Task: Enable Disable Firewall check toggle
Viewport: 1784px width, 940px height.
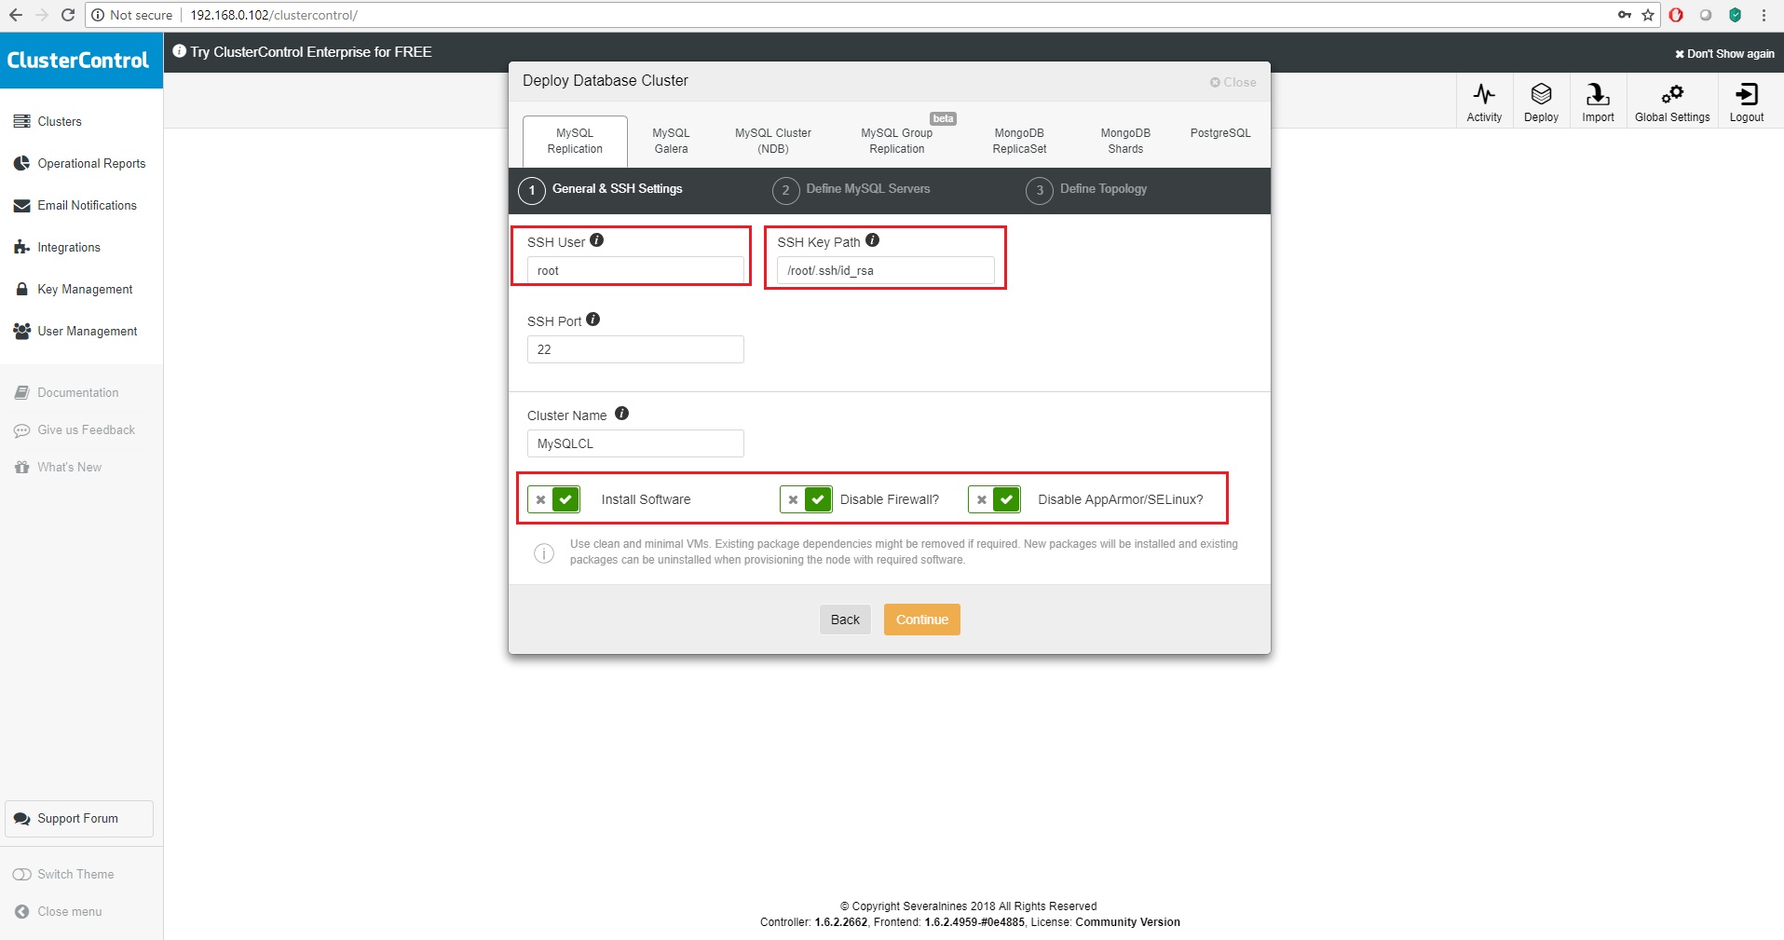Action: (x=819, y=499)
